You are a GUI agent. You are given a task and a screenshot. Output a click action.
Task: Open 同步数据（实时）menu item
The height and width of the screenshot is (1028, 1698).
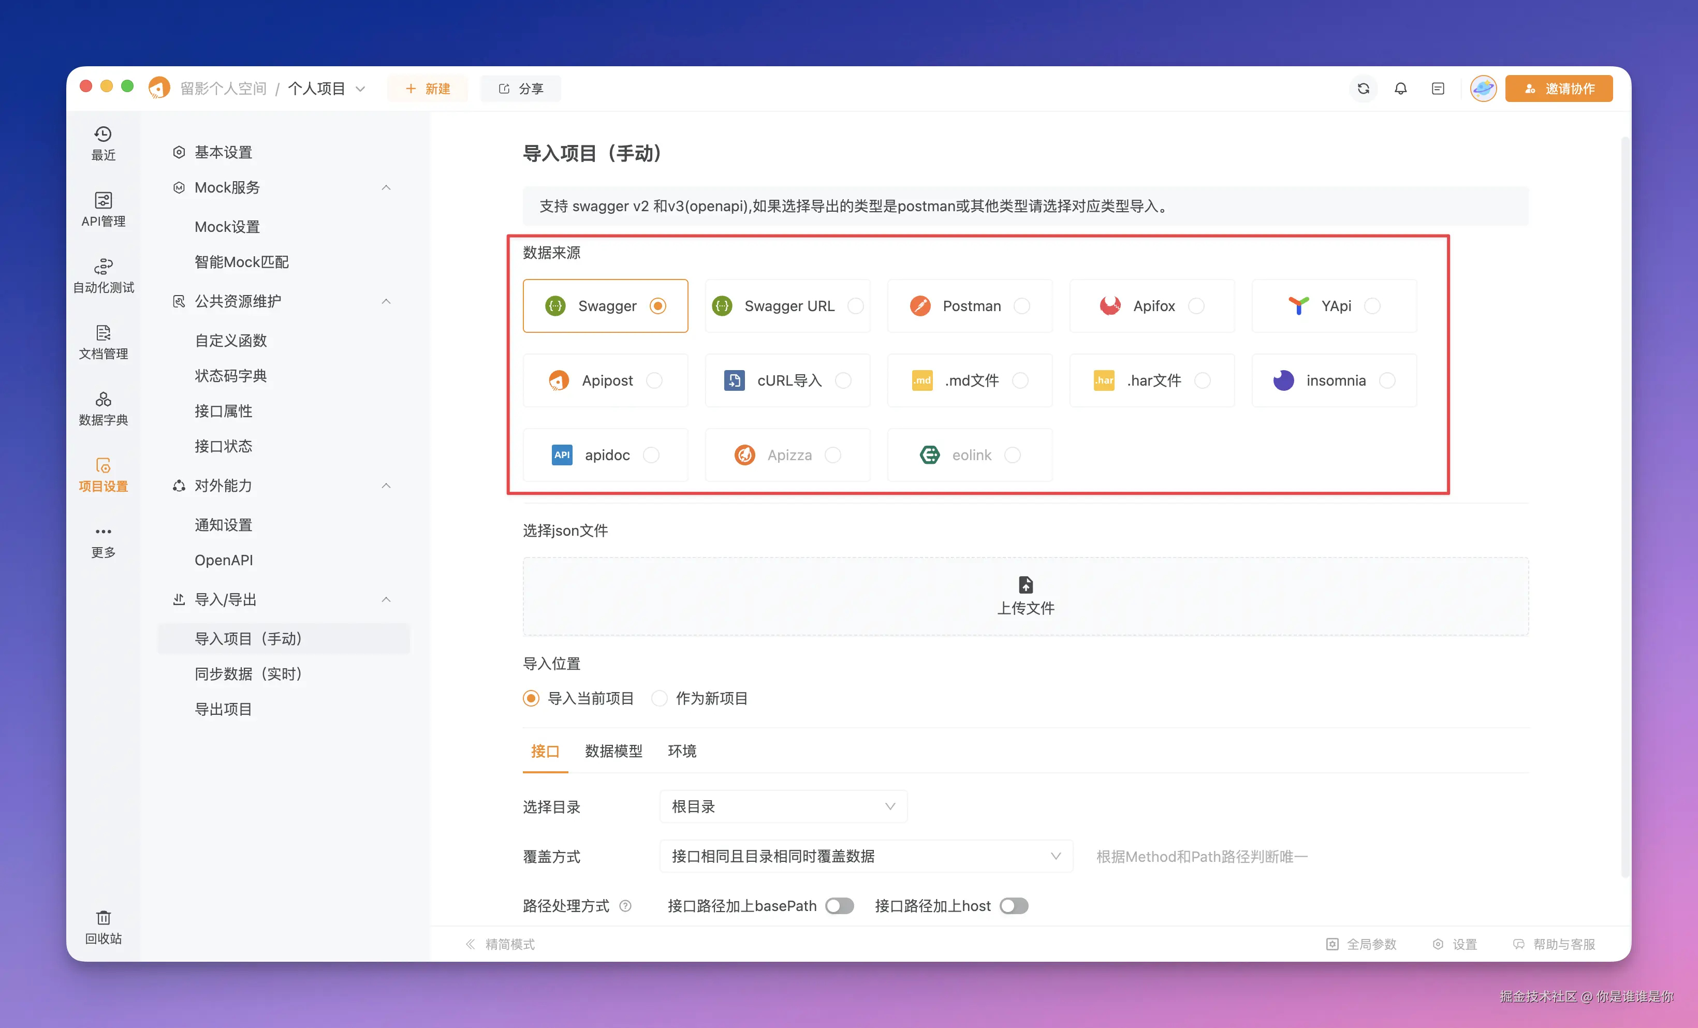248,673
